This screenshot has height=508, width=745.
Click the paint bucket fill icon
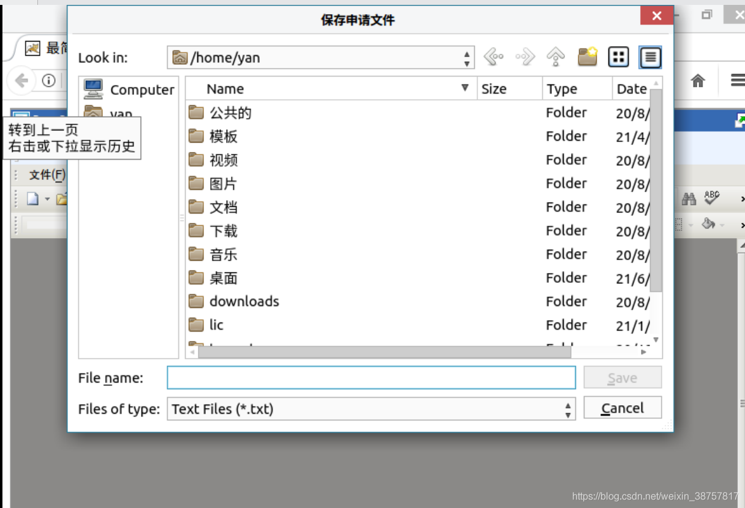click(708, 223)
